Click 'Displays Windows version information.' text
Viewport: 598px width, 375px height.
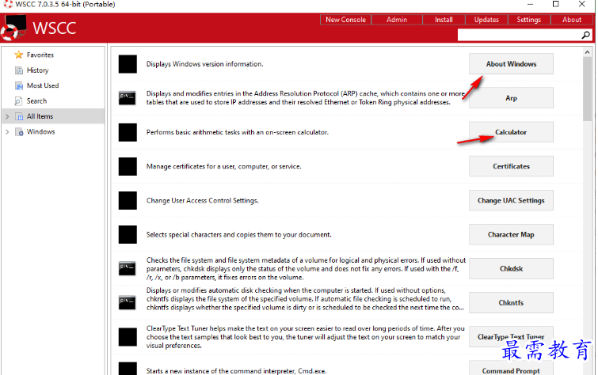tap(205, 64)
